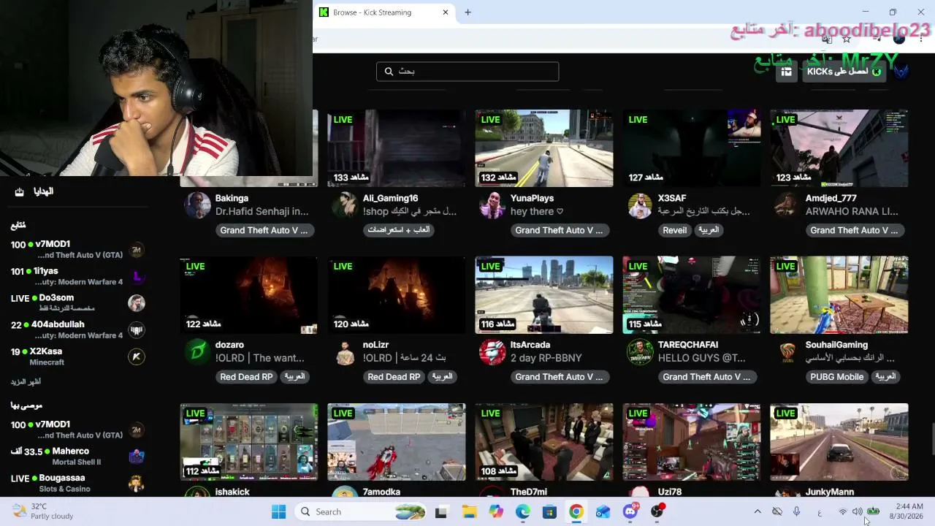The height and width of the screenshot is (526, 935).
Task: Click PUBG Mobile tag under SouhailGaming
Action: tap(836, 377)
